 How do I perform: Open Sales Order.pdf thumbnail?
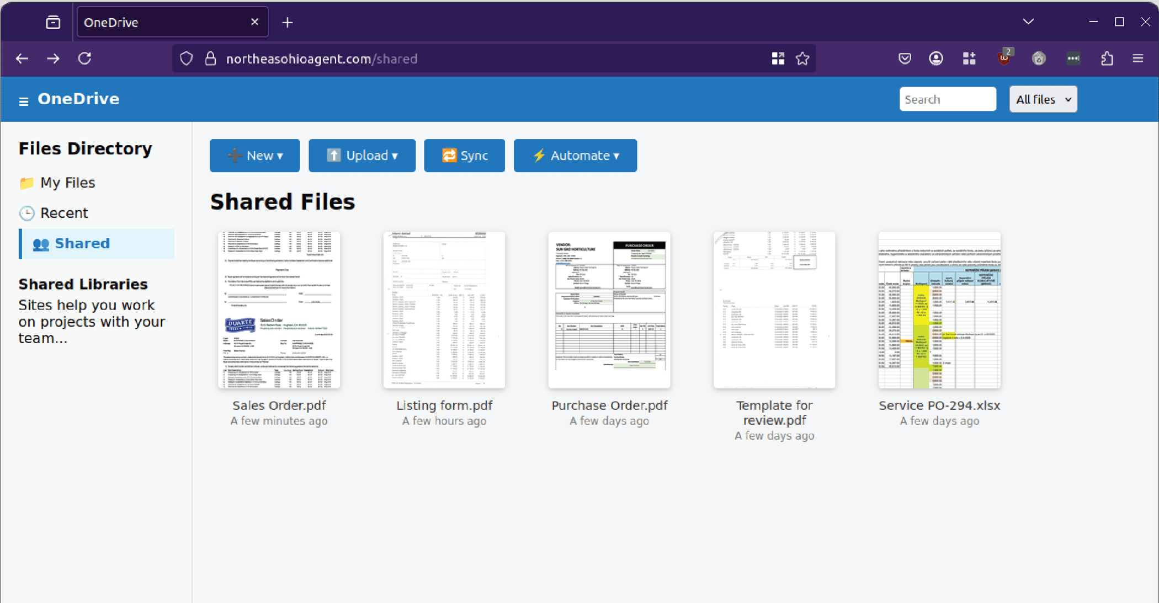(x=279, y=310)
